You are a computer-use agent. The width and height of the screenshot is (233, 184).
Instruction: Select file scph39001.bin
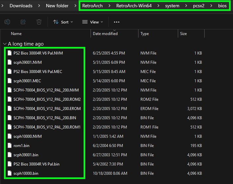point(26,155)
